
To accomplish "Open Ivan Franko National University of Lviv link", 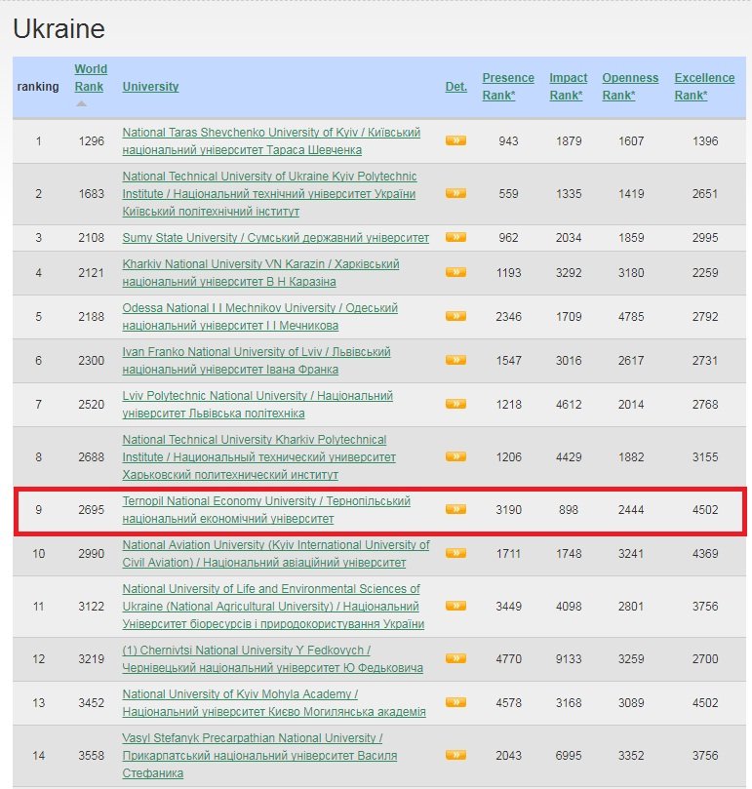I will coord(257,360).
